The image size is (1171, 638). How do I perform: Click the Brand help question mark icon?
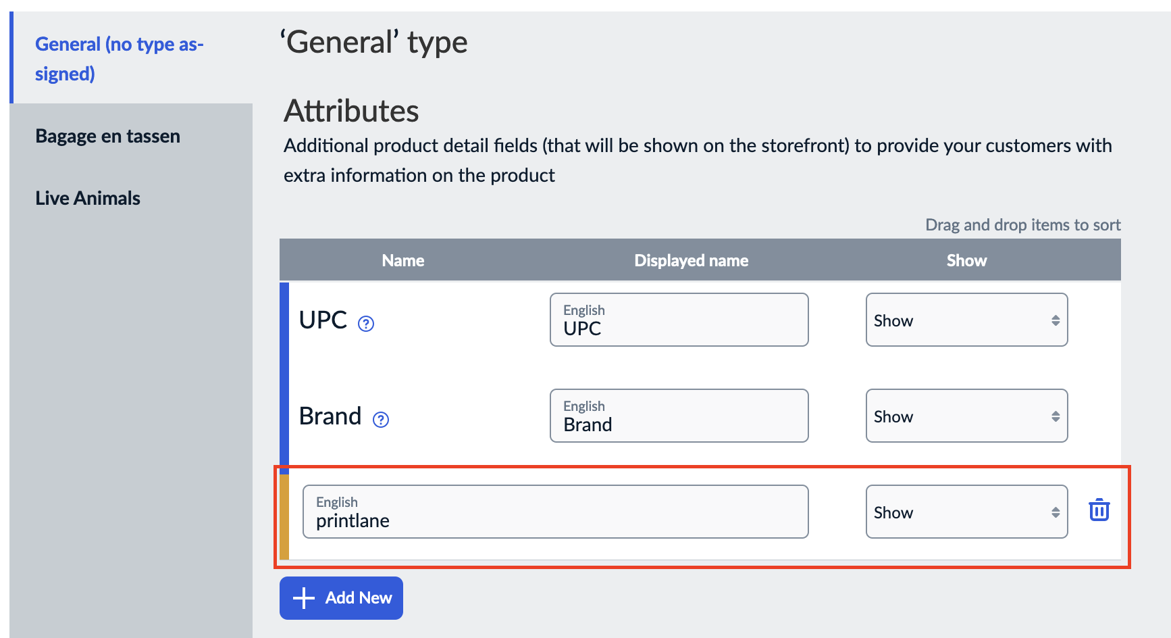click(381, 420)
